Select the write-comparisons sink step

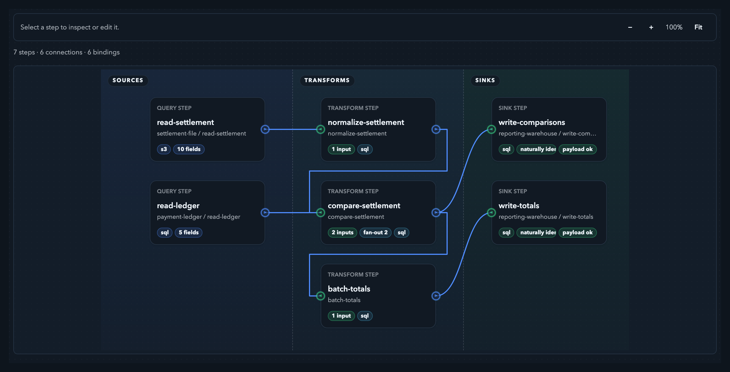point(549,129)
